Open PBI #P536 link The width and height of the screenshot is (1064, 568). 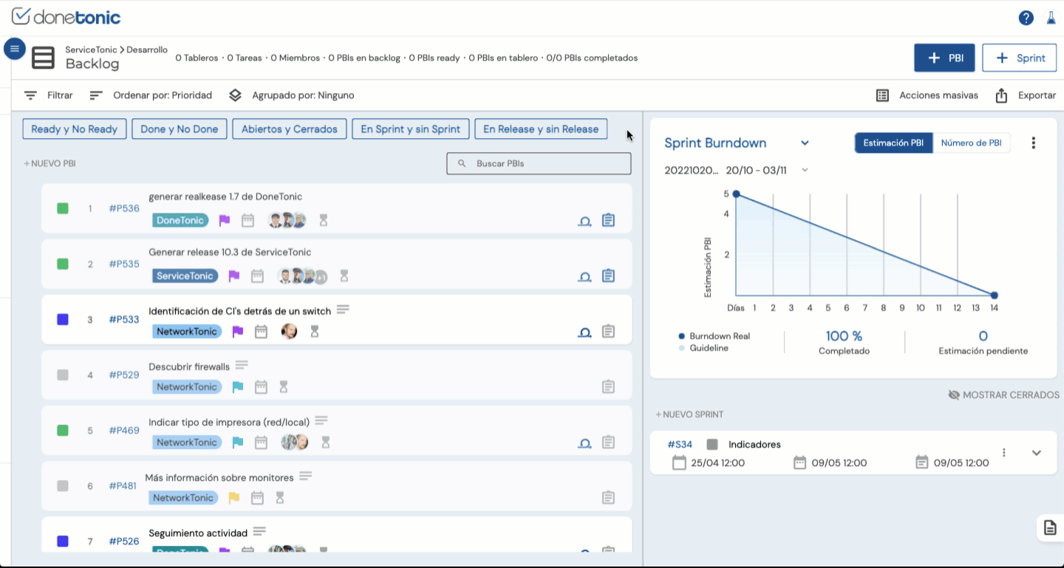(x=124, y=208)
